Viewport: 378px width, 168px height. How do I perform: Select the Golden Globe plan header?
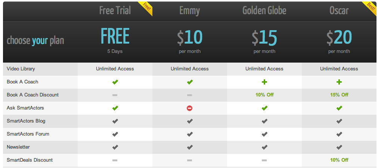click(x=264, y=10)
